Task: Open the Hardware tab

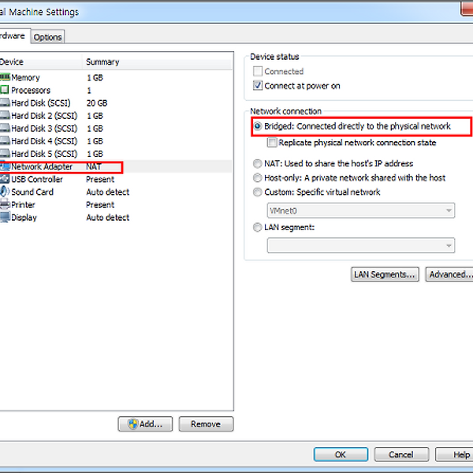Action: click(13, 36)
